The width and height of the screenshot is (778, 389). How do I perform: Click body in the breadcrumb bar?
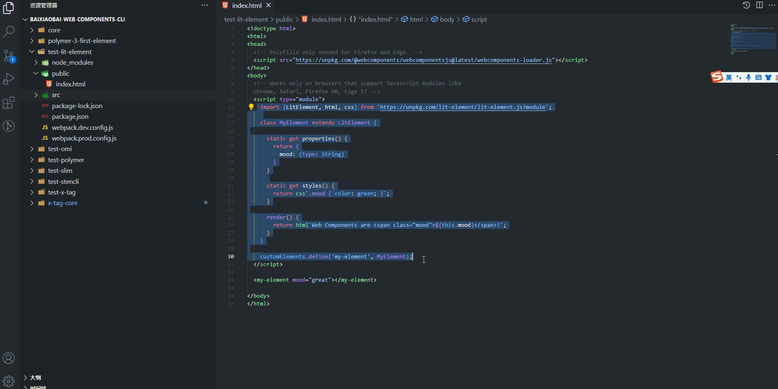(x=447, y=19)
